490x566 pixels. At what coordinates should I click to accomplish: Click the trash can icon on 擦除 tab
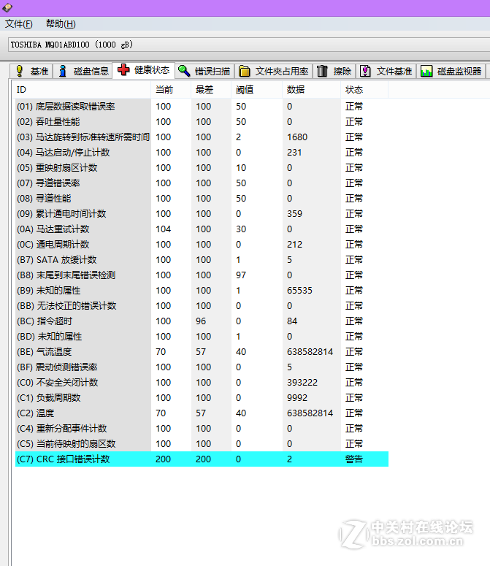pyautogui.click(x=322, y=71)
